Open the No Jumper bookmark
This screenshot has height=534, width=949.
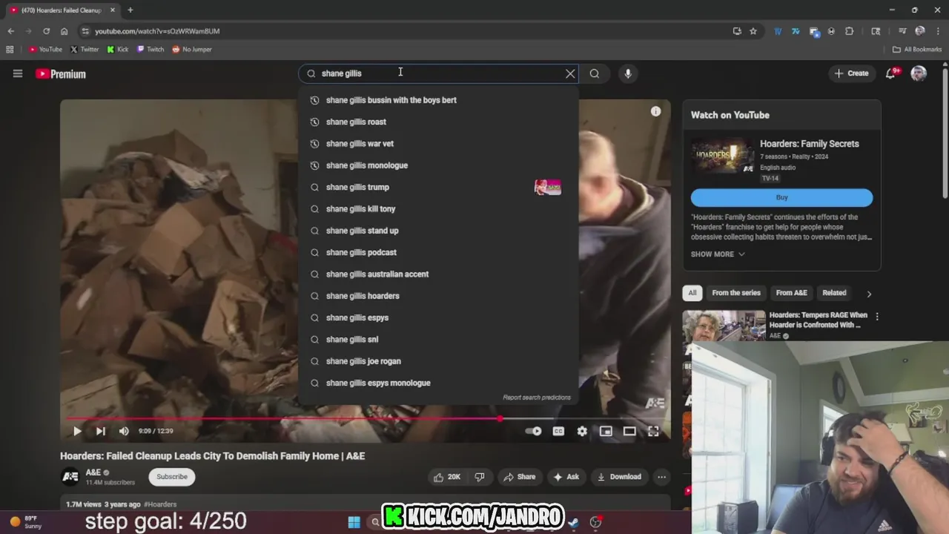192,50
